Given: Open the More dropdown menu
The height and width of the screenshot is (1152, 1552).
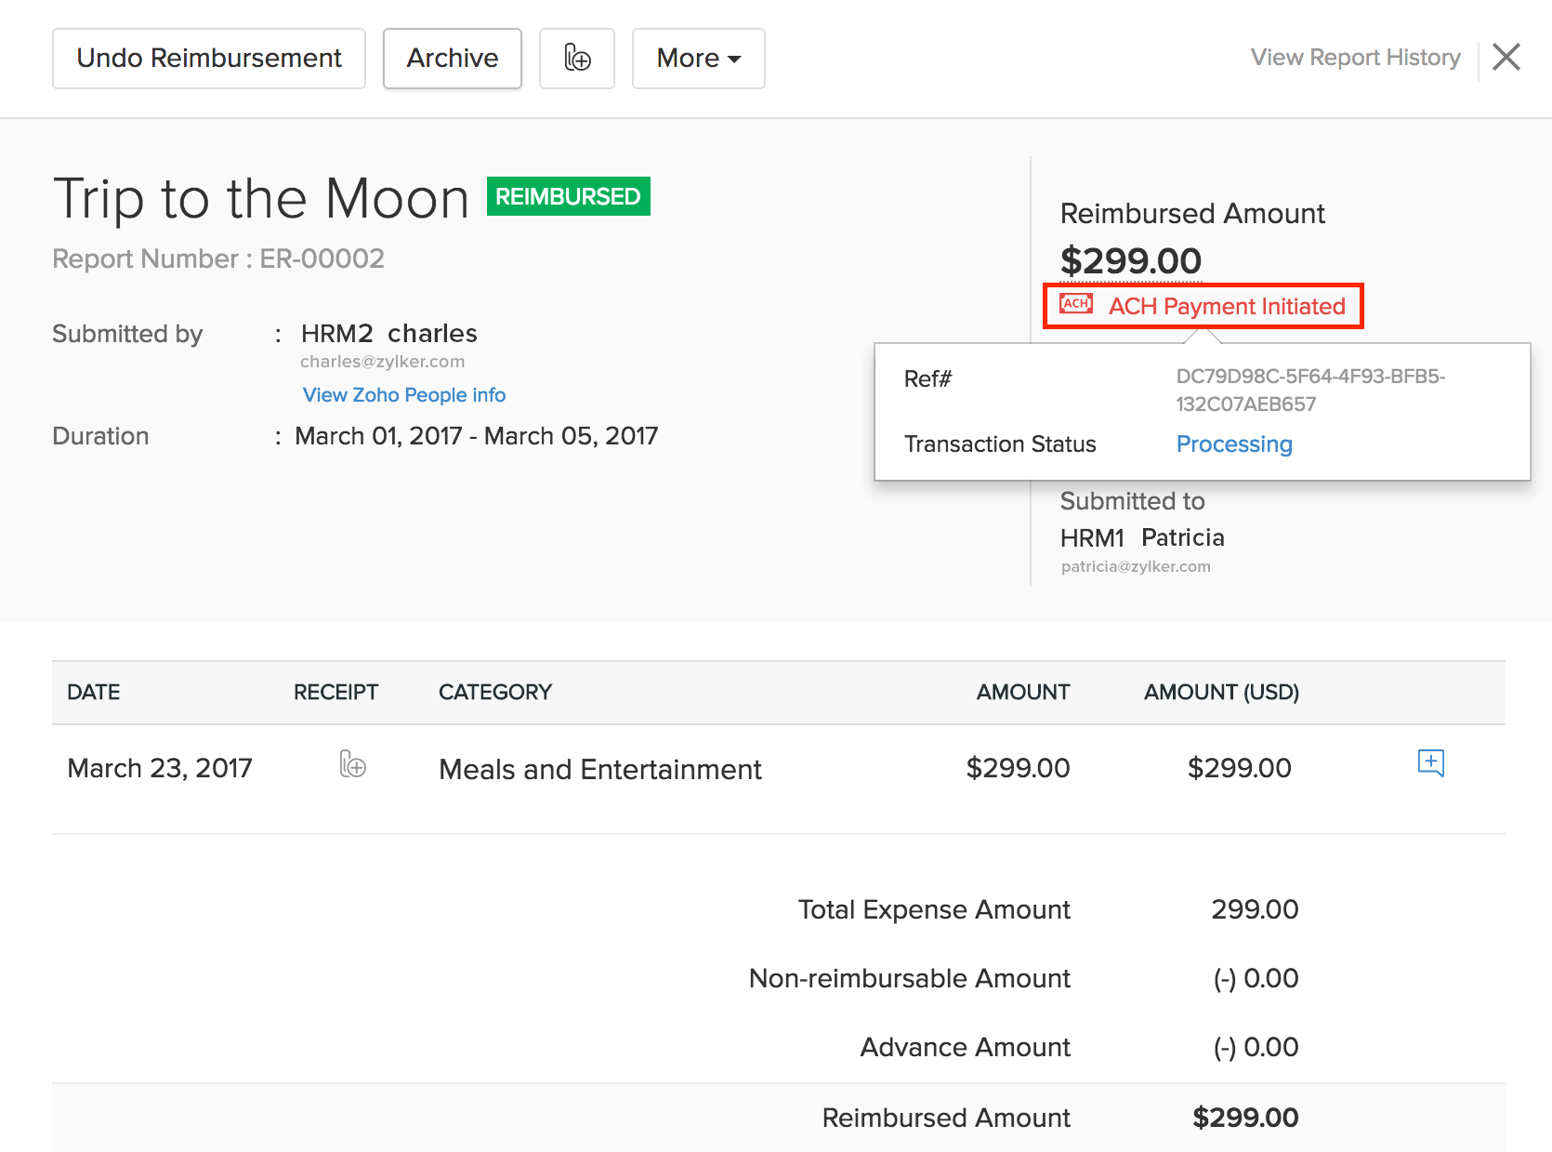Looking at the screenshot, I should coord(698,59).
